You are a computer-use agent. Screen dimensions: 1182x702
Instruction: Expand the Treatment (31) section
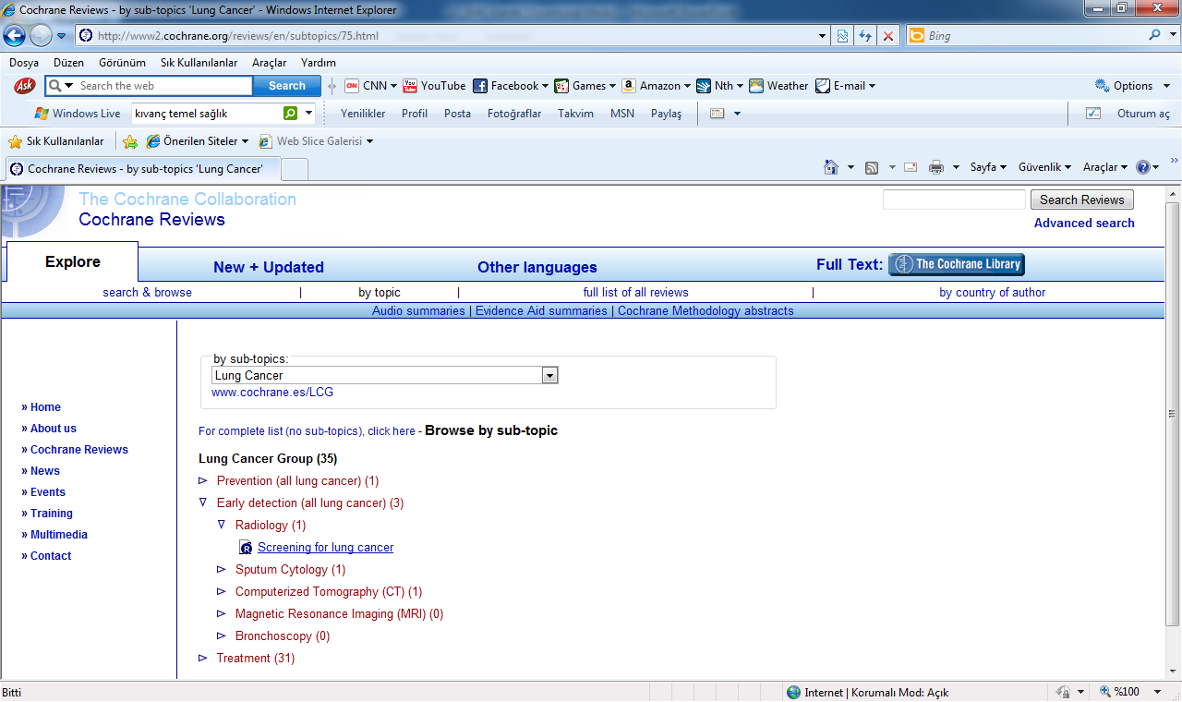203,659
